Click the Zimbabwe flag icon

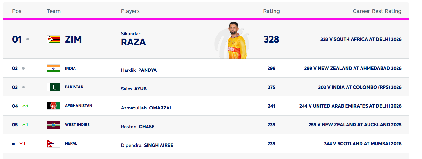click(53, 39)
